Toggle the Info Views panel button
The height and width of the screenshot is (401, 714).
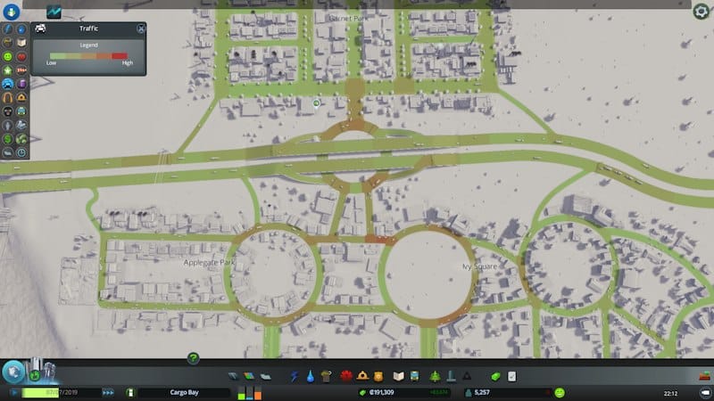tap(12, 12)
